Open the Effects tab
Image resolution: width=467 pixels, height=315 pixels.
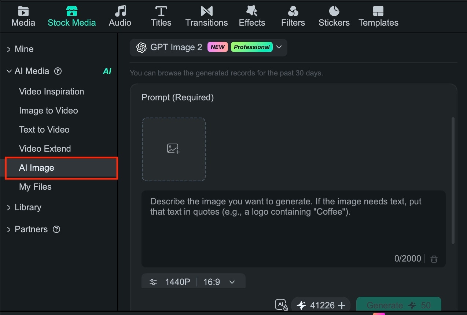pyautogui.click(x=252, y=16)
